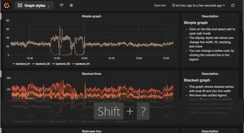244x133 pixels.
Task: Click the Simple graph panel title
Action: point(91,16)
